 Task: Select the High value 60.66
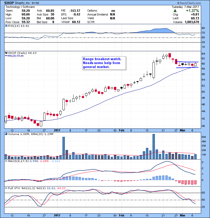(26, 14)
